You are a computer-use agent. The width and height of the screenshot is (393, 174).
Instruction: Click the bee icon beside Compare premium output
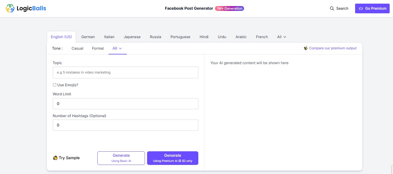point(306,48)
